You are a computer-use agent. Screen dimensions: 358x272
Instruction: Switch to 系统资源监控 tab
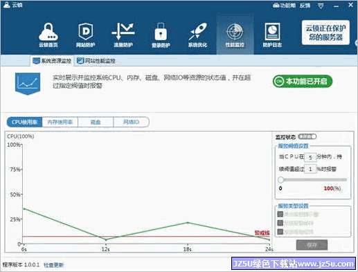[52, 61]
